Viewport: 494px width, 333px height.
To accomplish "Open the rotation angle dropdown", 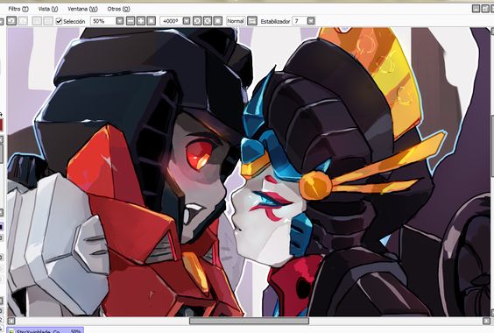I will pos(187,21).
